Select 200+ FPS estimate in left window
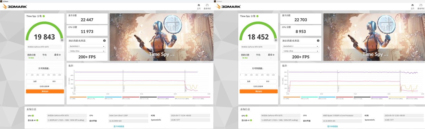 point(87,57)
